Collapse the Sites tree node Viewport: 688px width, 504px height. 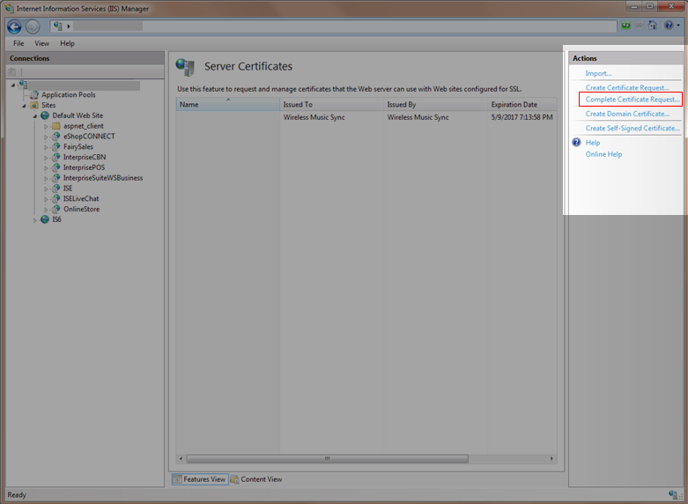pyautogui.click(x=25, y=105)
